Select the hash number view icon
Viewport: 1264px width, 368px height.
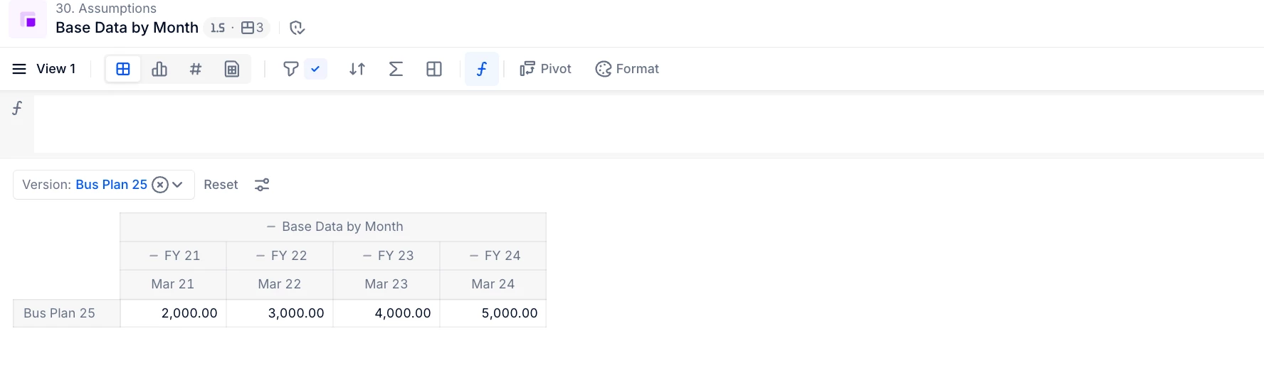[x=196, y=69]
